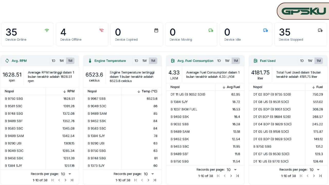Select 1W range for Avg. RPM

(62, 61)
